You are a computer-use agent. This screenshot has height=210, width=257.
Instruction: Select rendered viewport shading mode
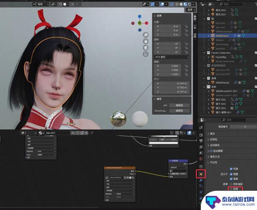pyautogui.click(x=189, y=4)
